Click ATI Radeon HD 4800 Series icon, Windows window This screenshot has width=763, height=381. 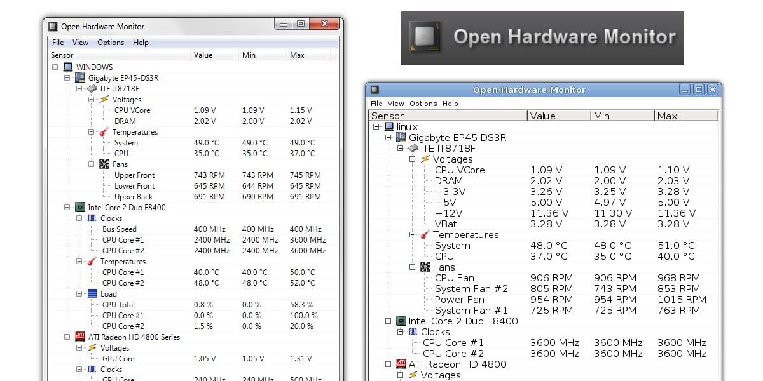point(80,337)
